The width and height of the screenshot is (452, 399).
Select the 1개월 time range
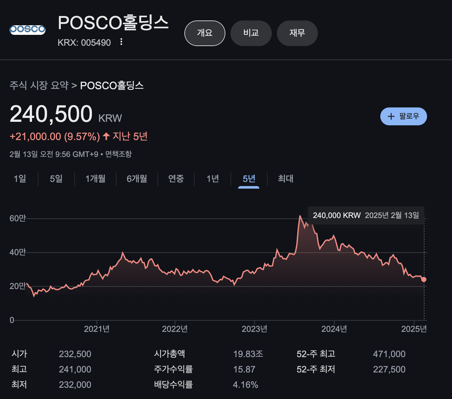click(95, 179)
